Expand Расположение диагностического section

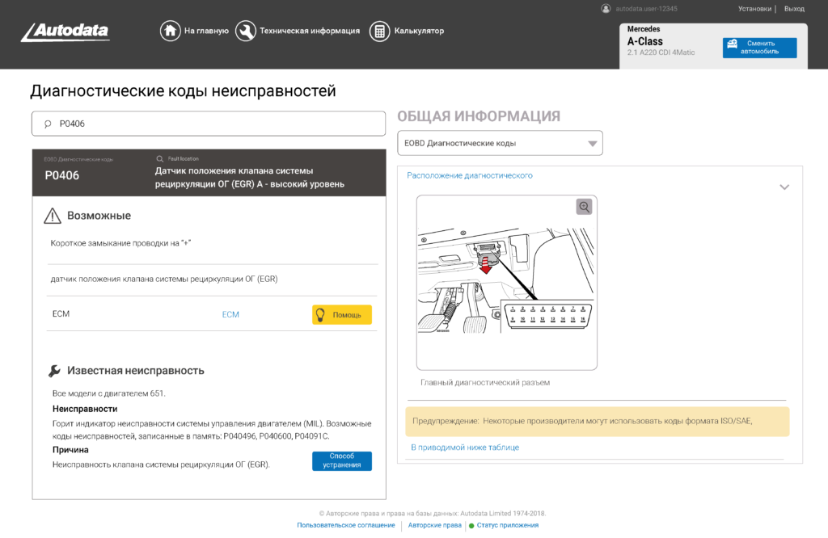click(469, 175)
